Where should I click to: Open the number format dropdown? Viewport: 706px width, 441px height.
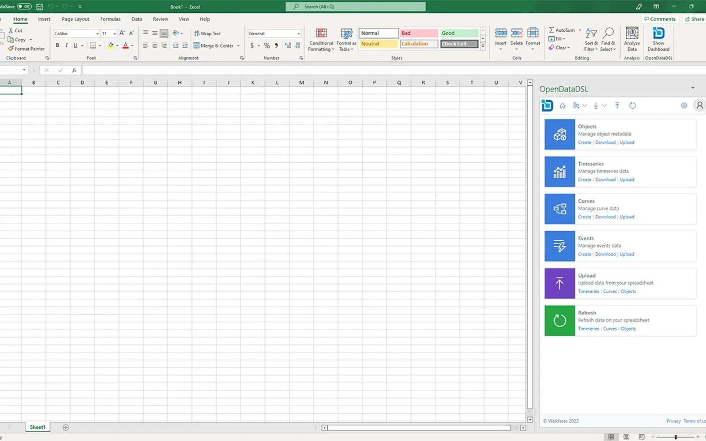point(299,34)
